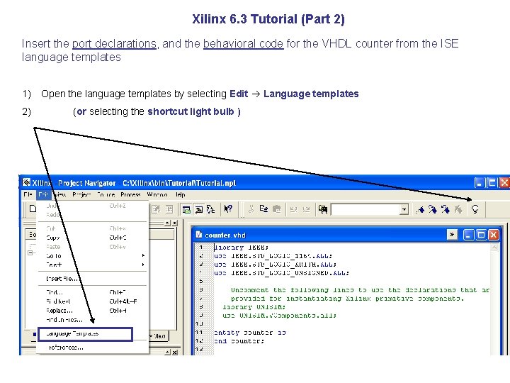The width and height of the screenshot is (510, 383).
Task: Choose Copy from the Edit menu
Action: (91, 238)
